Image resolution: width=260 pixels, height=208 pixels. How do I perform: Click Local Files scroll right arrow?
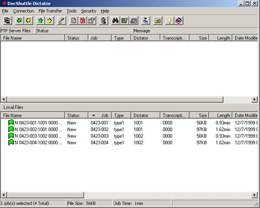(x=254, y=195)
